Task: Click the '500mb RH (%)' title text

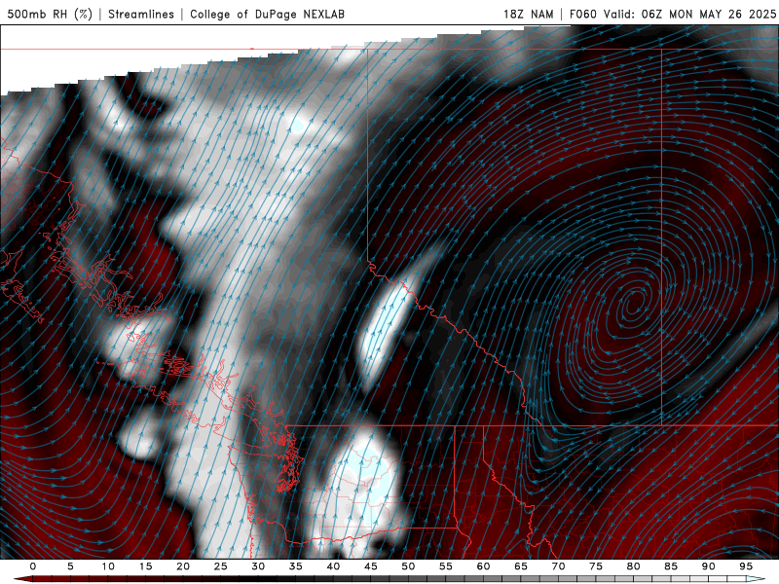Action: pyautogui.click(x=50, y=14)
